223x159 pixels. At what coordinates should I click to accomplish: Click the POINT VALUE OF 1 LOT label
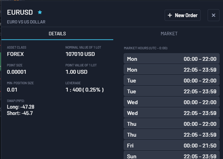[x=81, y=65]
